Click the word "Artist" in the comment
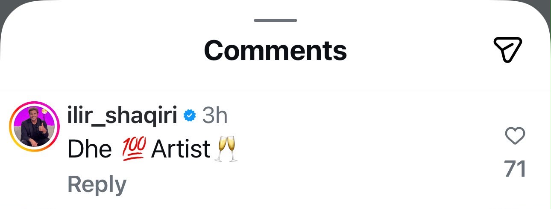Viewport: 551px width, 209px height. (x=181, y=149)
